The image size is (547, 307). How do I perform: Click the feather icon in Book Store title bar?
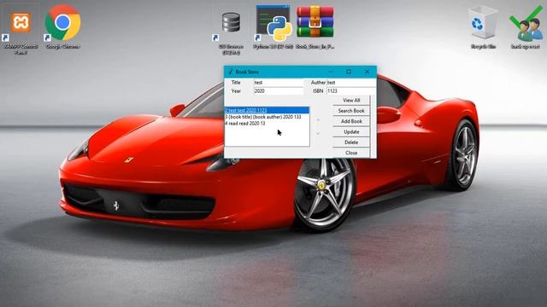230,72
